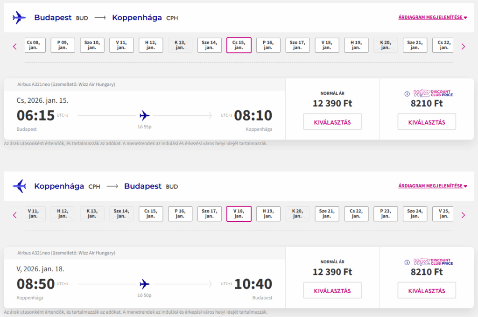Screen dimensions: 478x317
Task: Choose return Wizz Discount Club price
Action: [426, 291]
